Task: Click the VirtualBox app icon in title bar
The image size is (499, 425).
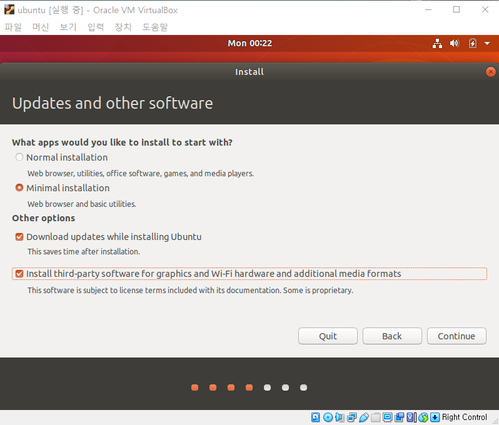Action: (9, 9)
